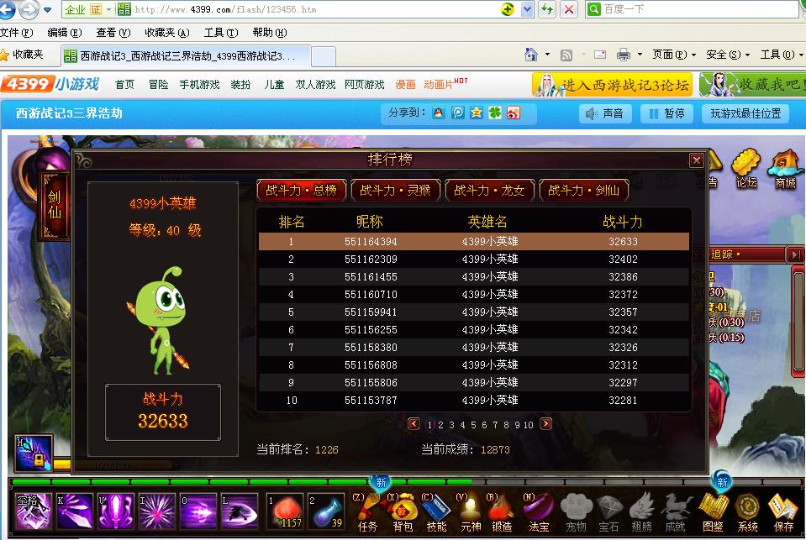Open the 查看(V) menu

(113, 33)
